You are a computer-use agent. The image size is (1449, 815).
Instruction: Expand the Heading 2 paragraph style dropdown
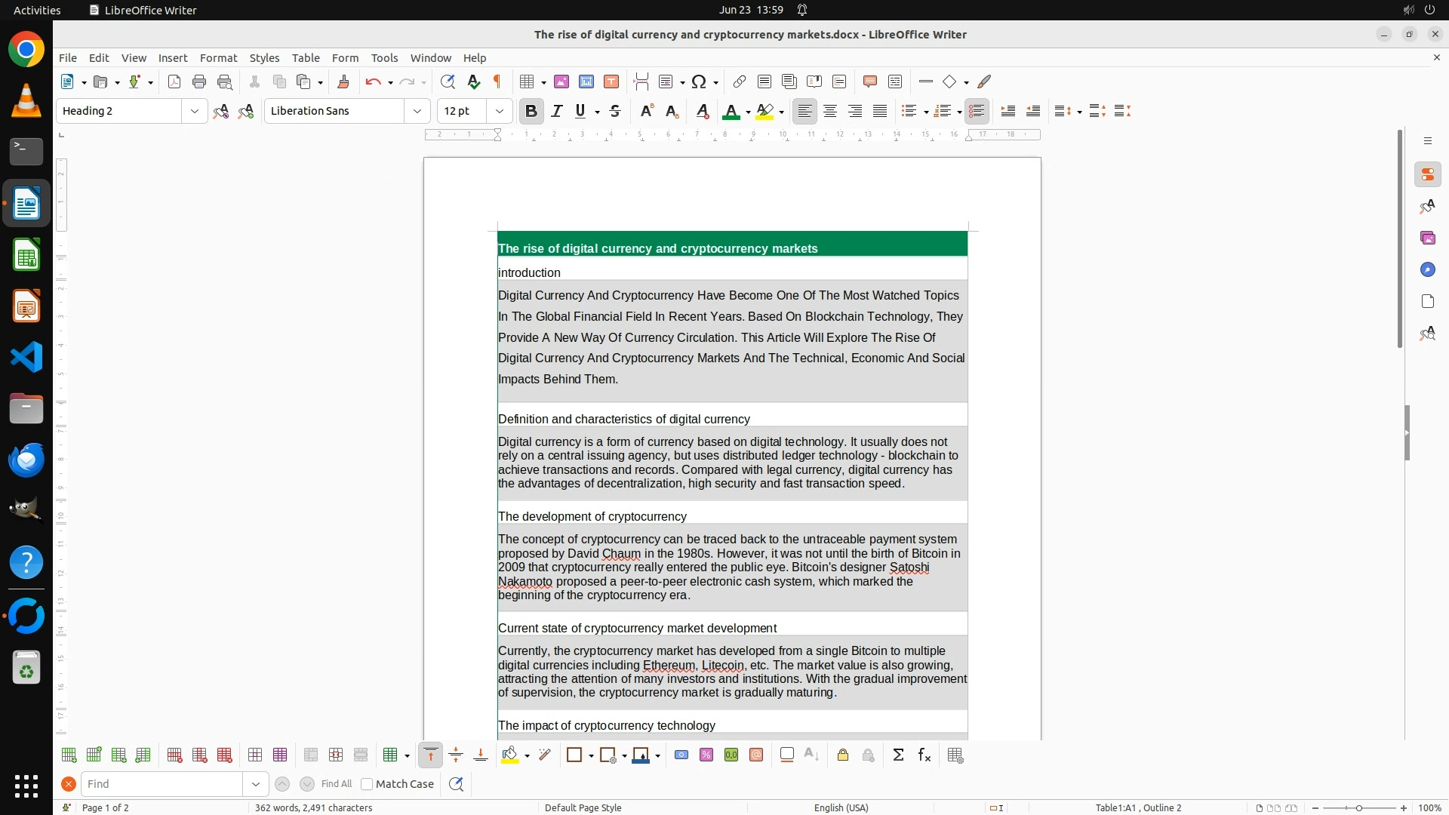[195, 112]
